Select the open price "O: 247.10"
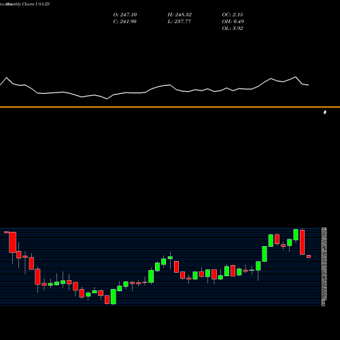The image size is (340, 340). pos(125,15)
